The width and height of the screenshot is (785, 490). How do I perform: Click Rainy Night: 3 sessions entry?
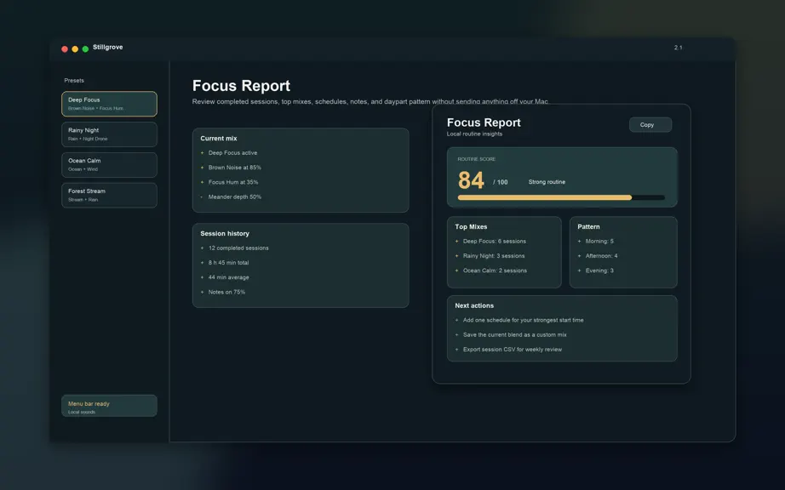[x=494, y=256]
